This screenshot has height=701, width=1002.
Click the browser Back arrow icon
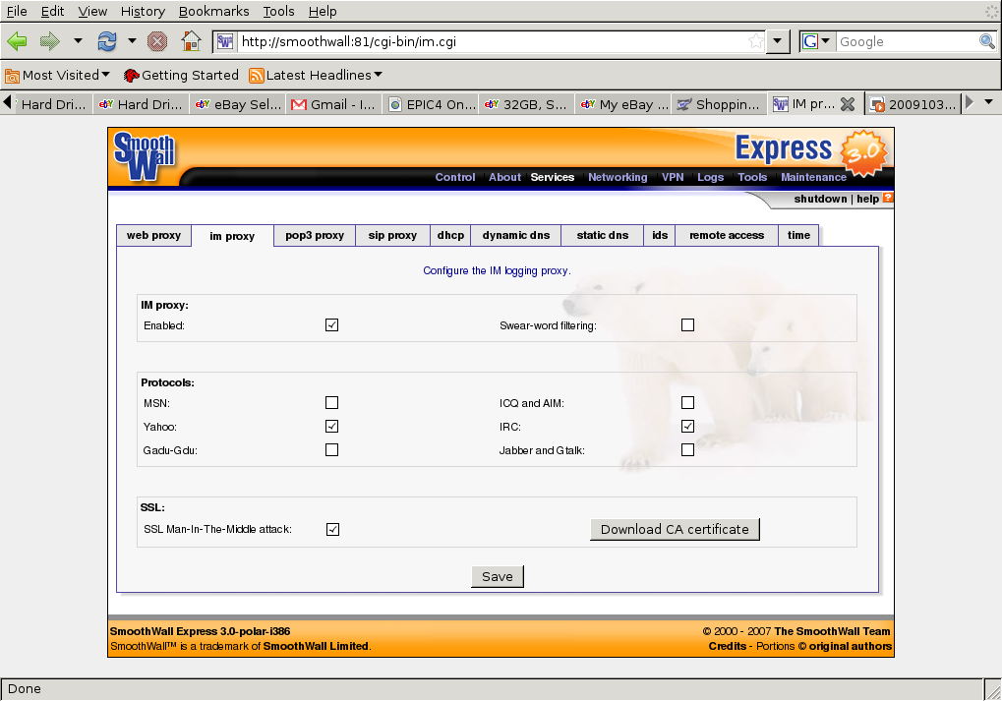pos(17,41)
